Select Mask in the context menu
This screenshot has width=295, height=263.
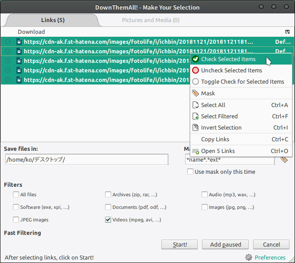241,93
